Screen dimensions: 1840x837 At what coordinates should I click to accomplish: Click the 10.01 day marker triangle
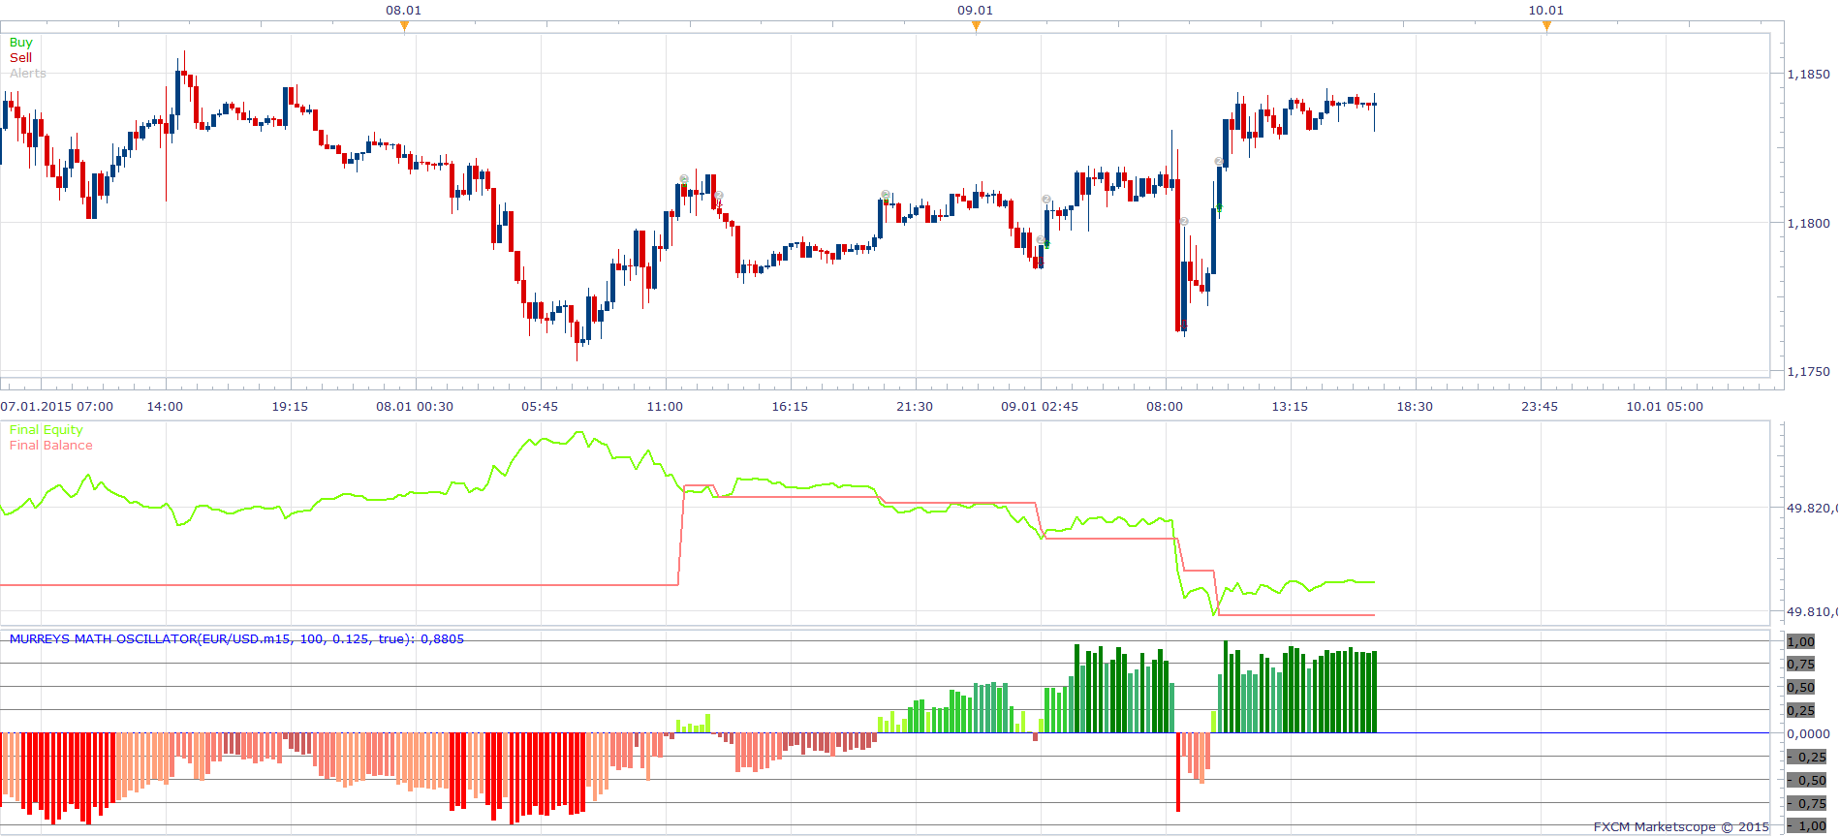point(1546,26)
